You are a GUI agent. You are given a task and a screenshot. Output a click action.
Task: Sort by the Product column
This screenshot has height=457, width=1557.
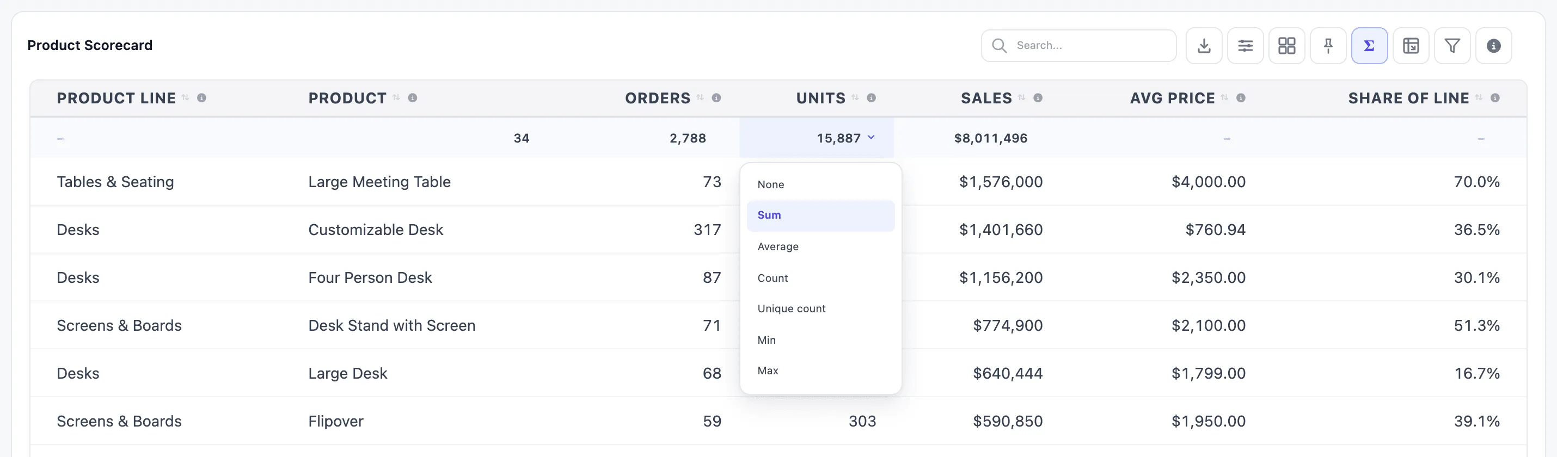tap(396, 98)
